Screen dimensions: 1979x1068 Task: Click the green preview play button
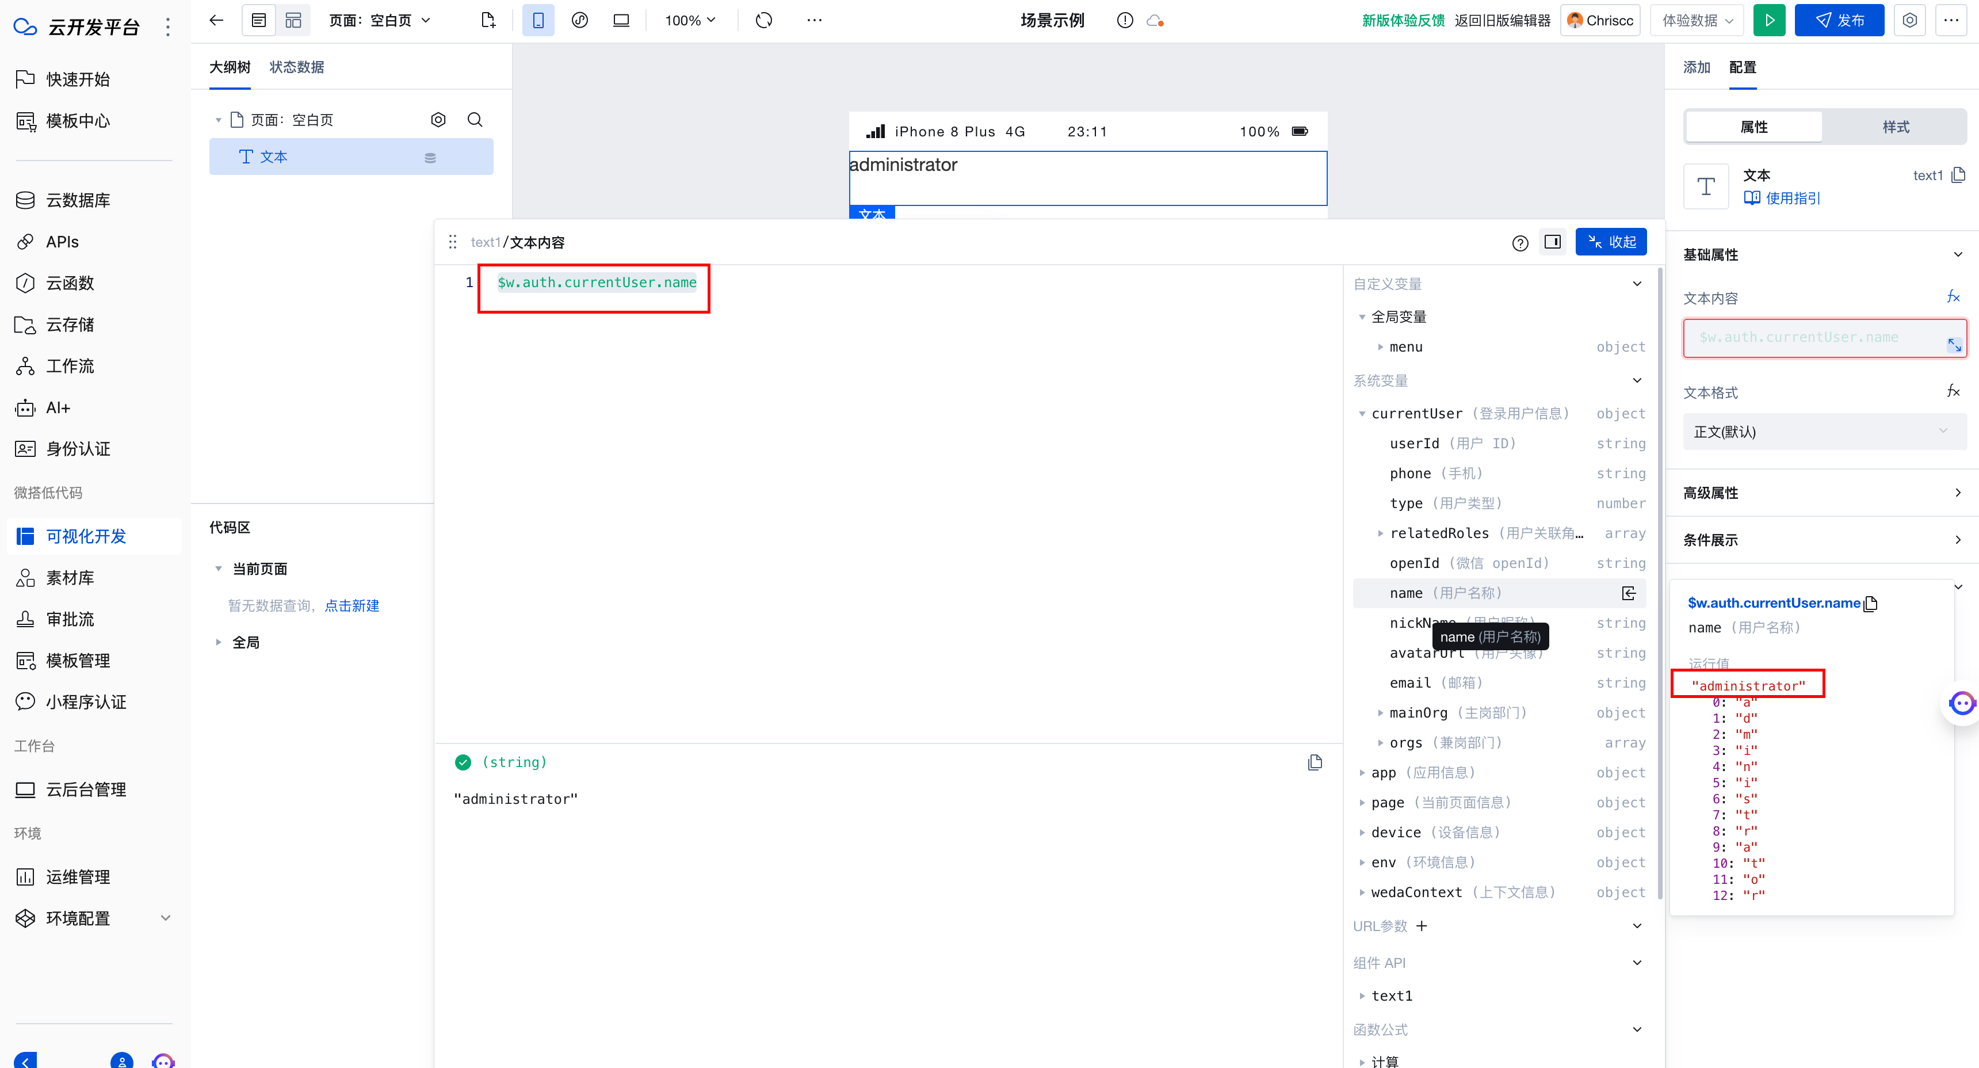pos(1768,21)
